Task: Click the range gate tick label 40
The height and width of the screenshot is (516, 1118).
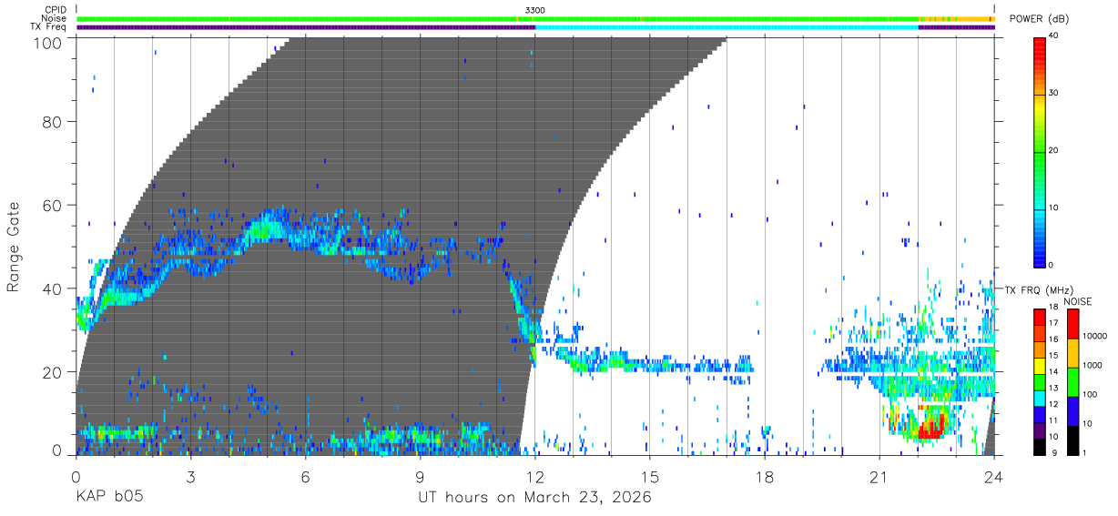Action: 53,288
